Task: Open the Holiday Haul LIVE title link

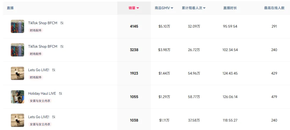Action: pyautogui.click(x=42, y=94)
